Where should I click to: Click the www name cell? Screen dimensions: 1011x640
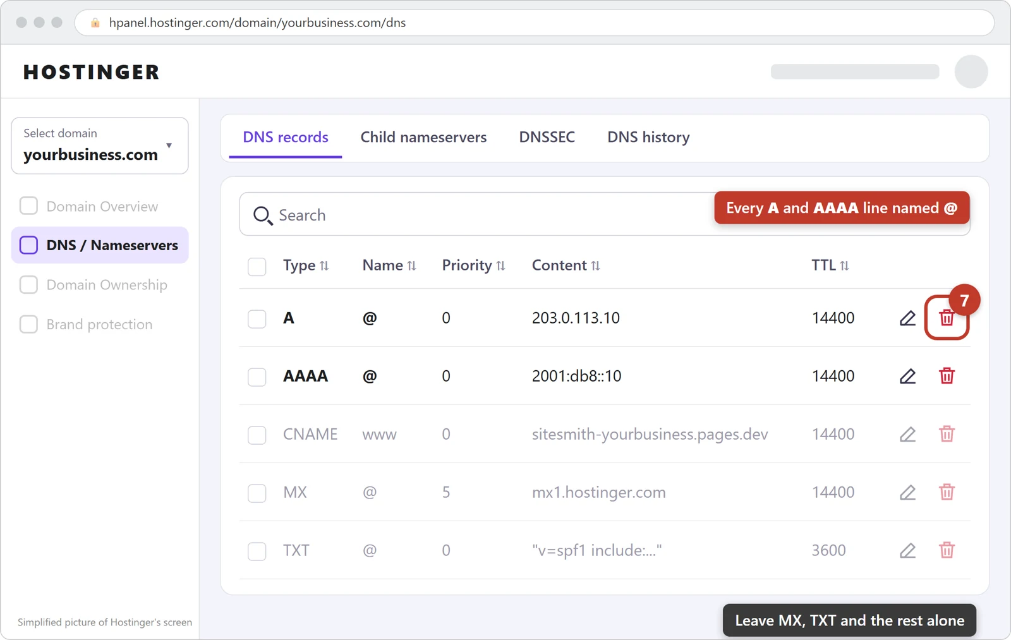click(x=379, y=435)
